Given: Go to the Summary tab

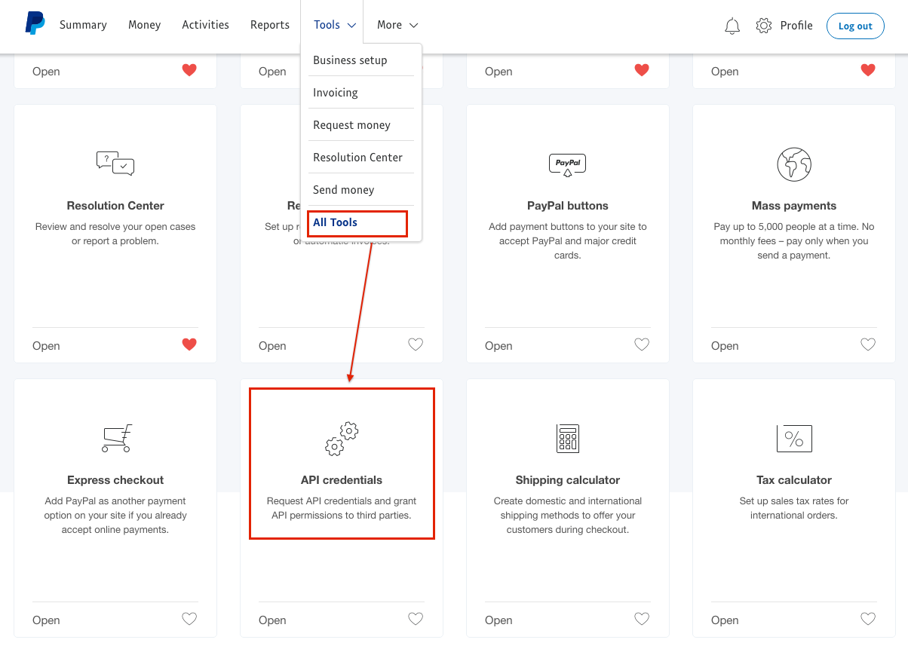Looking at the screenshot, I should [83, 25].
